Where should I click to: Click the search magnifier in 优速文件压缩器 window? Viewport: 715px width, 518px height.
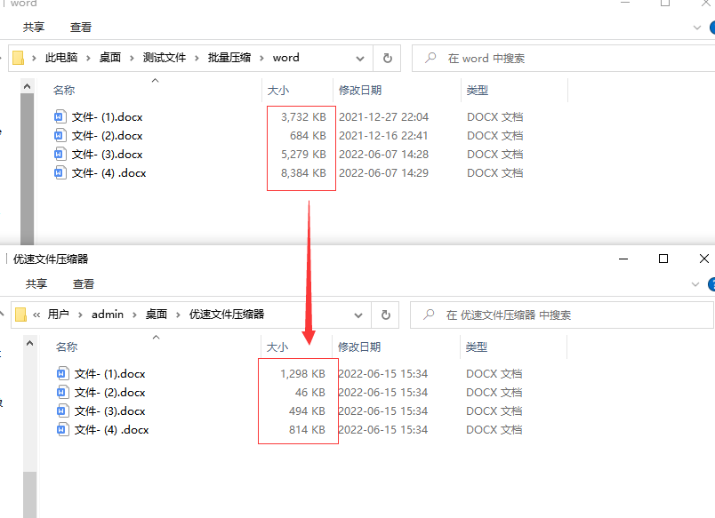coord(429,315)
